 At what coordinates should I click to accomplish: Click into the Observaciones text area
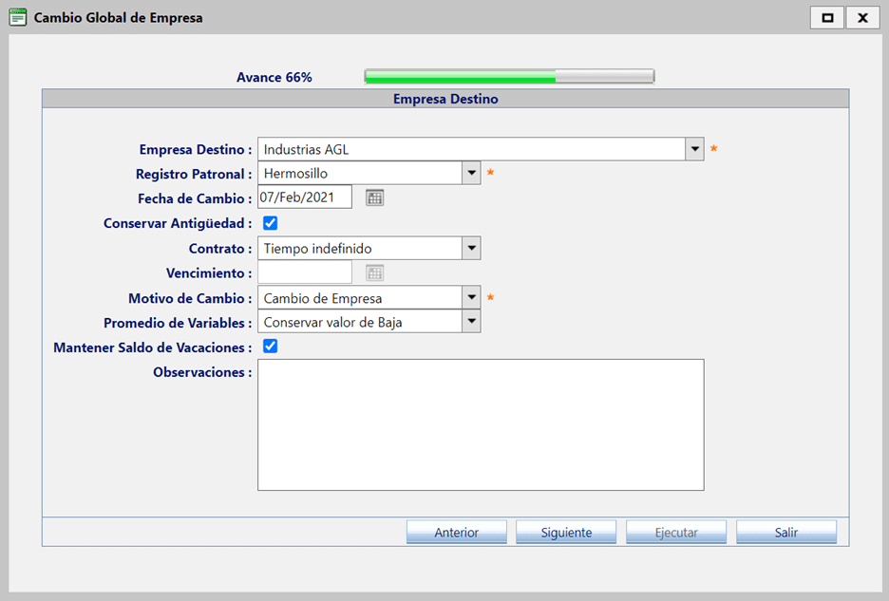click(x=481, y=424)
